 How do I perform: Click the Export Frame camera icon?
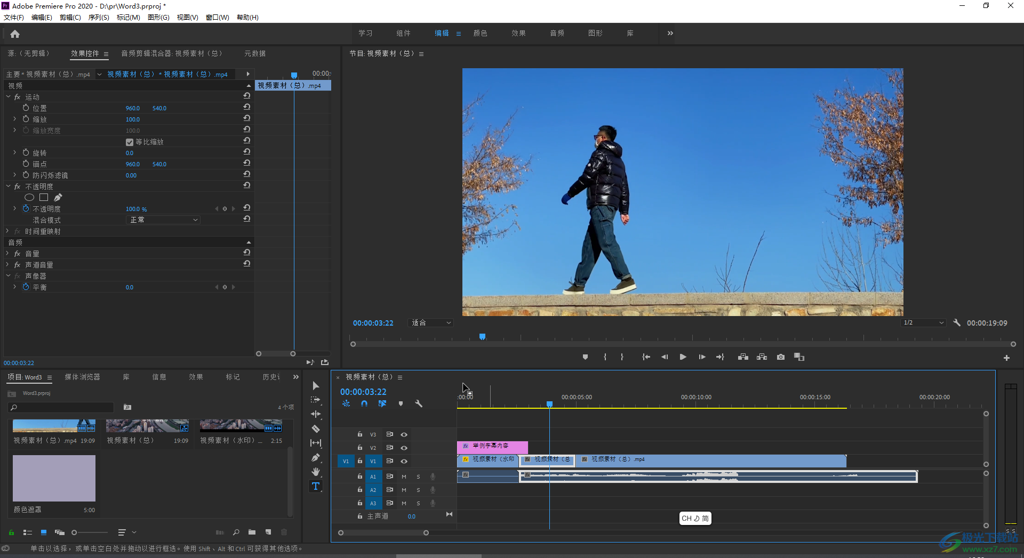[x=781, y=357]
